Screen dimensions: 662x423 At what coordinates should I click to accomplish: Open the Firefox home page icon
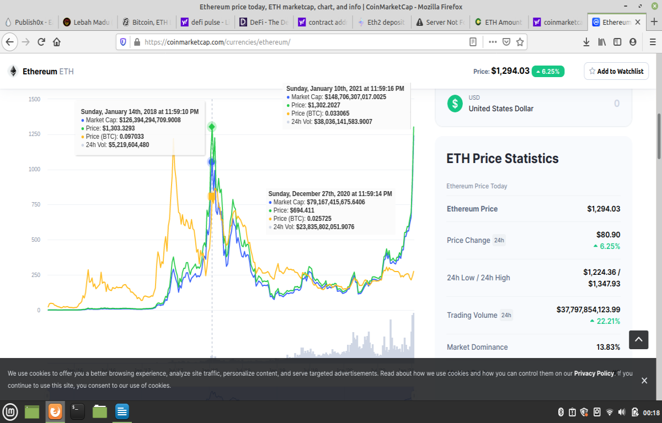tap(57, 42)
